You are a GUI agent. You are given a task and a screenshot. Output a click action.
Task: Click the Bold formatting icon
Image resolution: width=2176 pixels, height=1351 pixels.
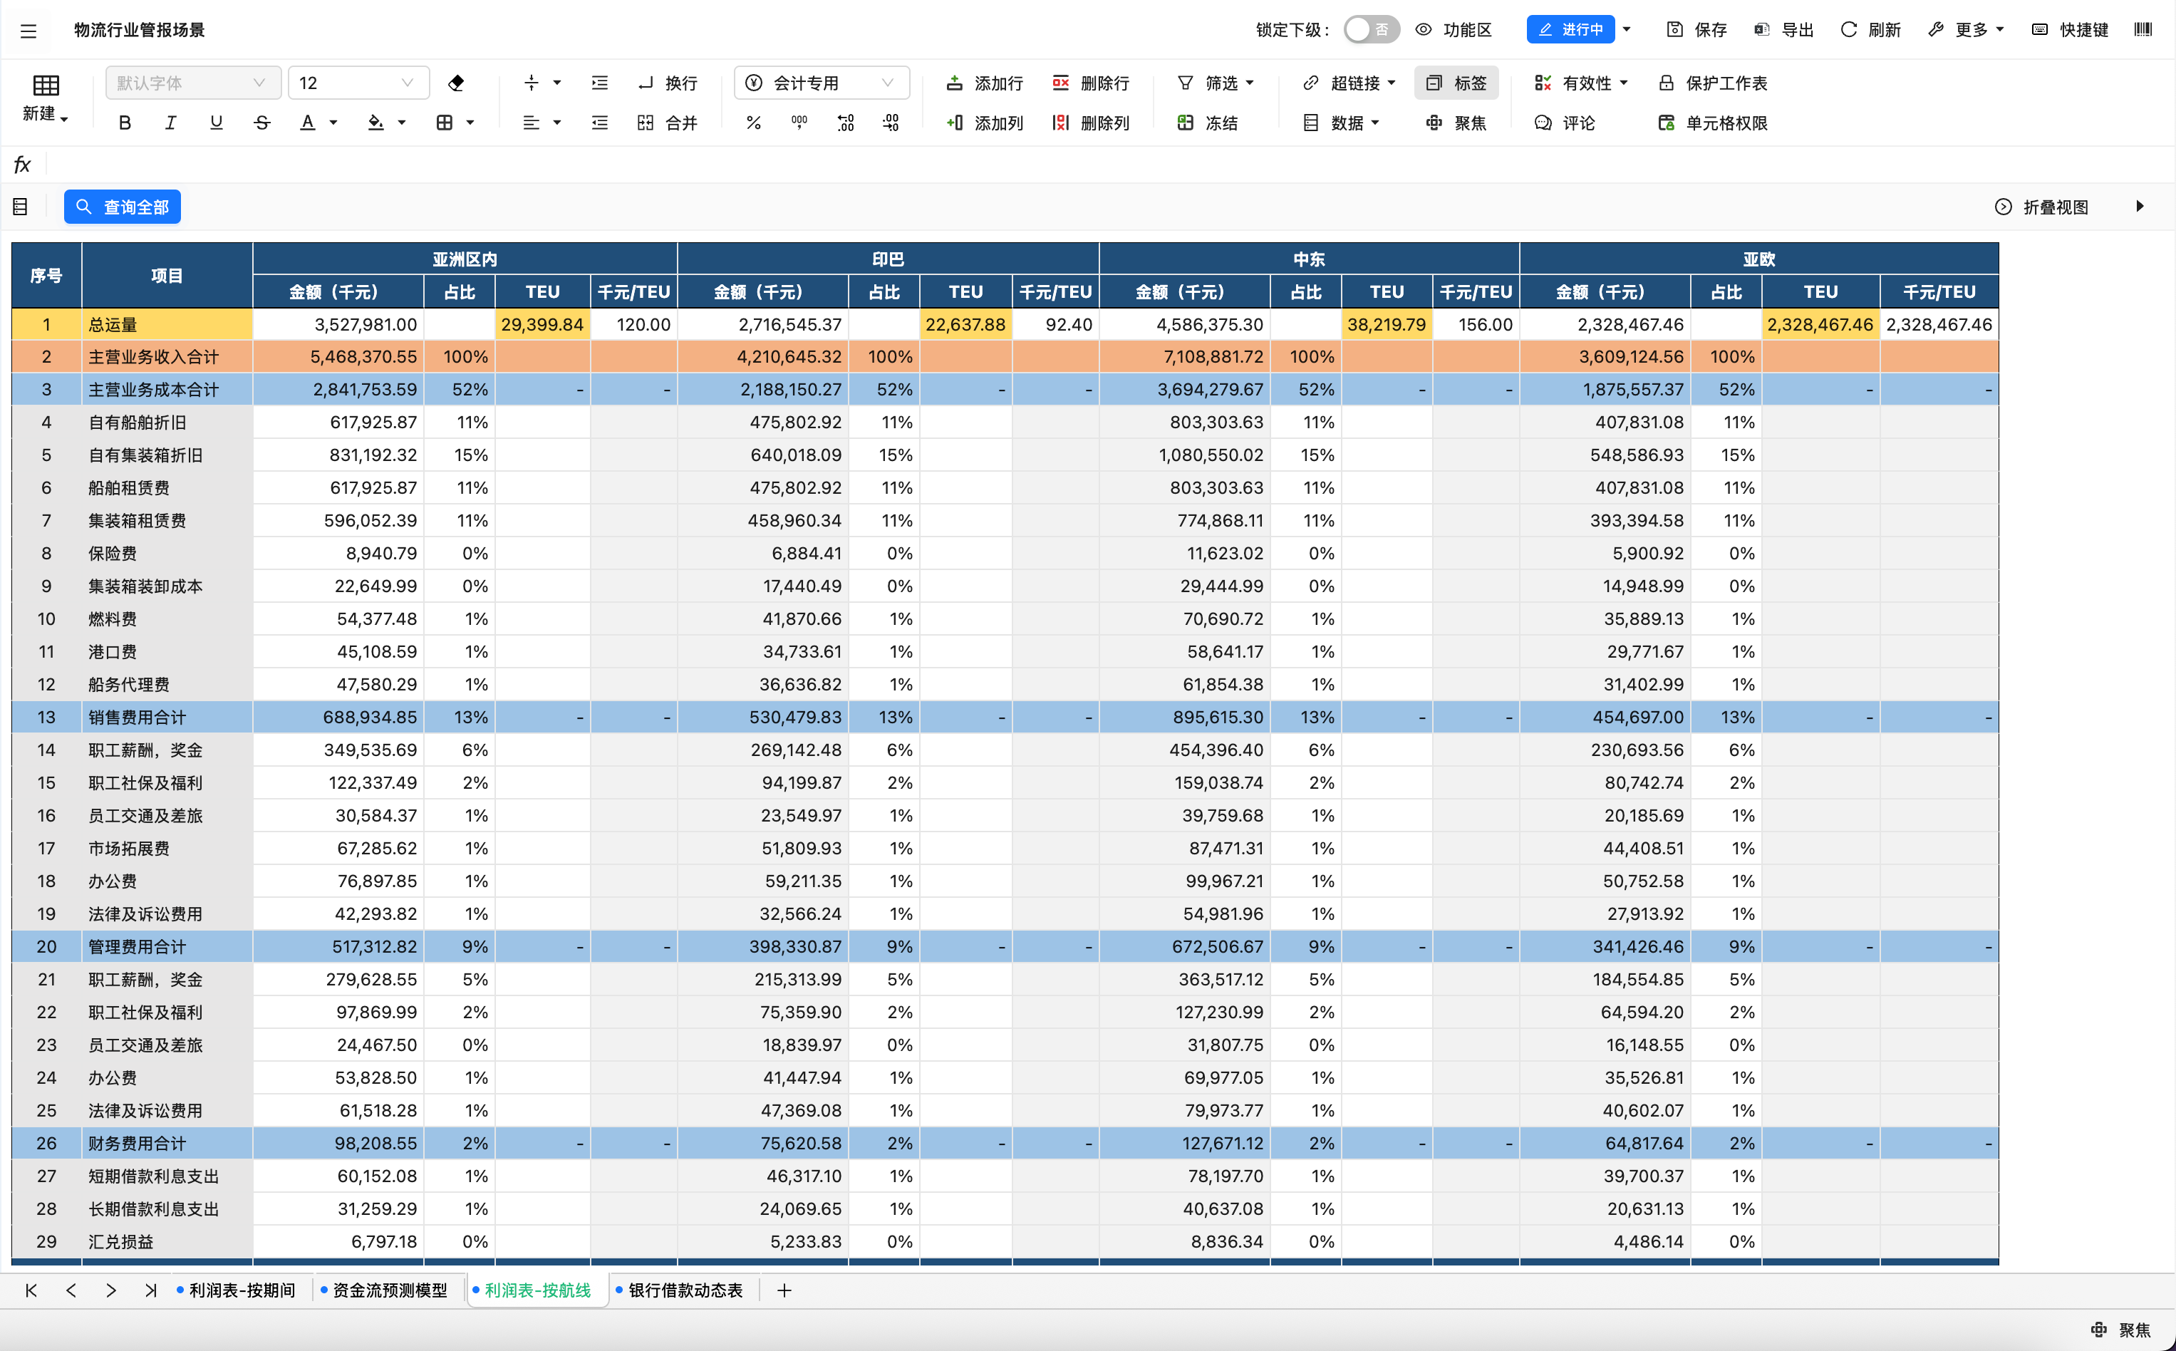tap(125, 123)
